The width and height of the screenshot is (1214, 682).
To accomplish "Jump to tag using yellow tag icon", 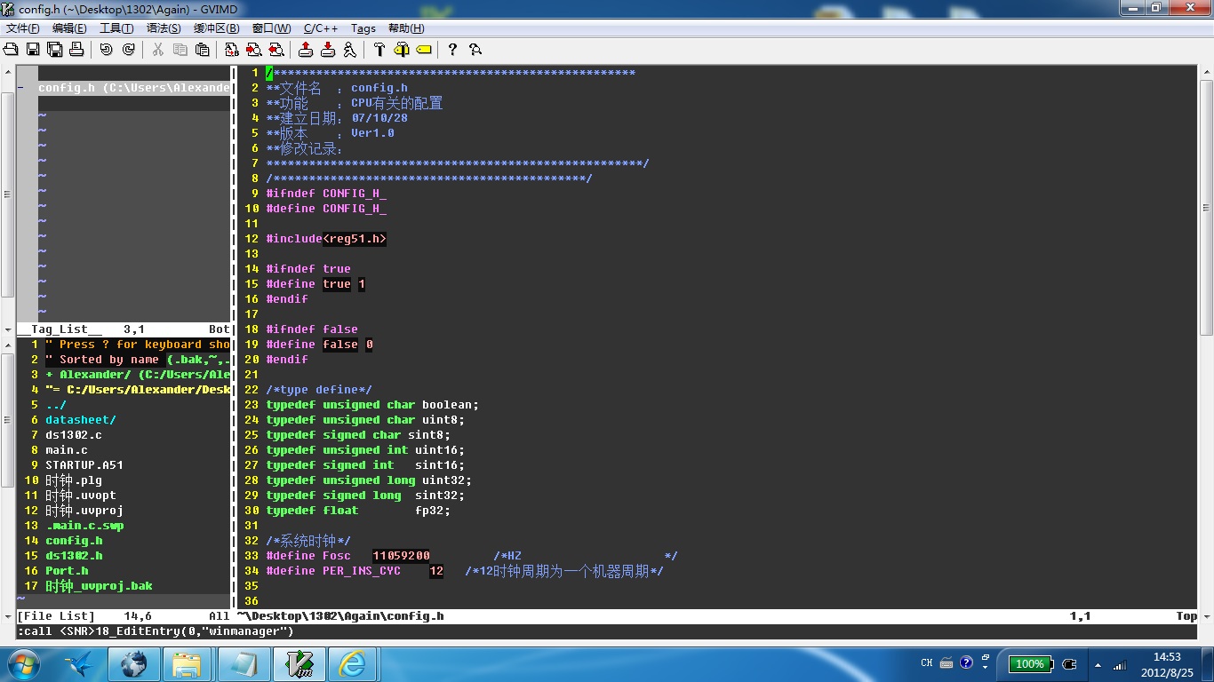I will (x=423, y=50).
